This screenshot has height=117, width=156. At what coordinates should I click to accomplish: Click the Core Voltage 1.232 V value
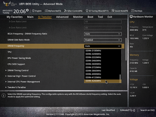coord(146,38)
